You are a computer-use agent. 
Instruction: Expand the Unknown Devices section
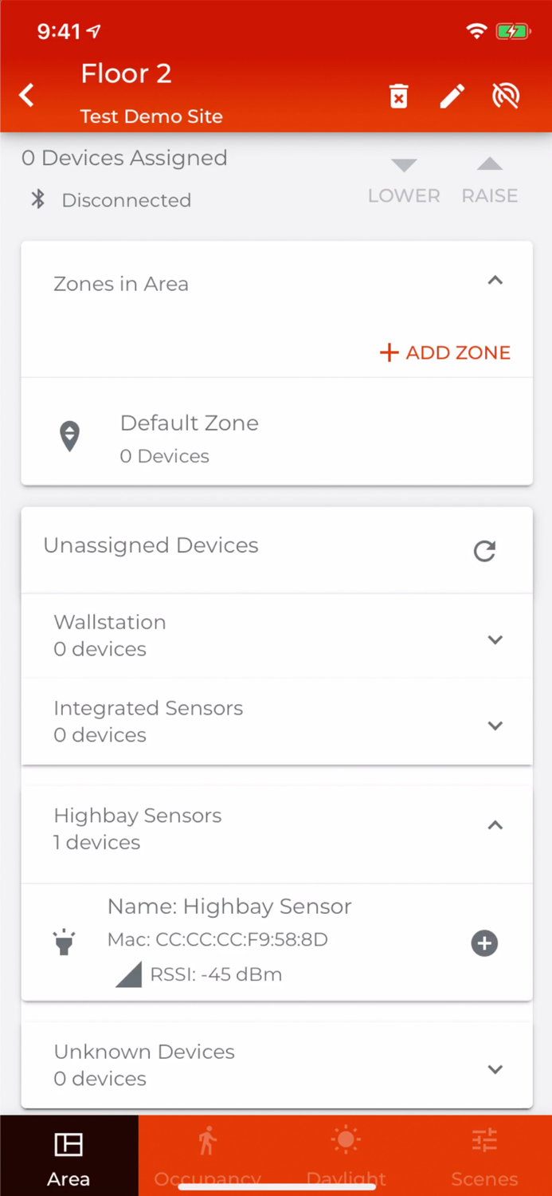point(495,1069)
